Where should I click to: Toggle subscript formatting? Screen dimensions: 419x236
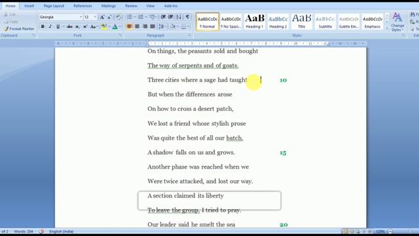[x=77, y=26]
